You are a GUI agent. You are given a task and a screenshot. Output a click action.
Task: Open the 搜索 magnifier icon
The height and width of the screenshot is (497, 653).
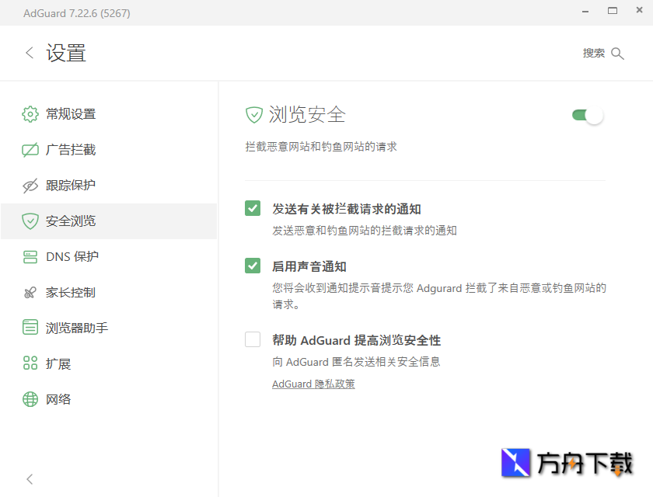[x=618, y=53]
